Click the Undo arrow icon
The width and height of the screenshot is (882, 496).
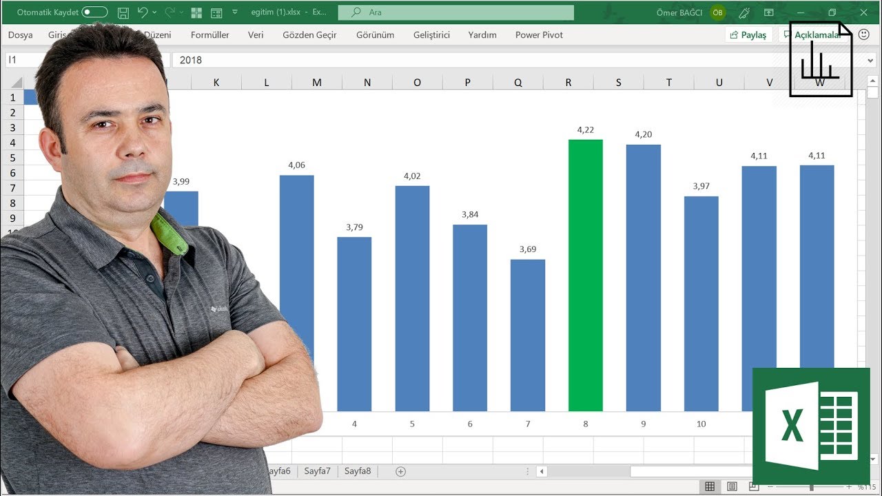(143, 12)
